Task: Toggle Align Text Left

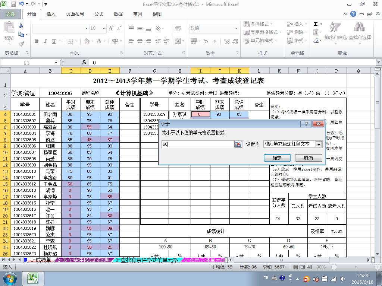Action: pos(131,41)
